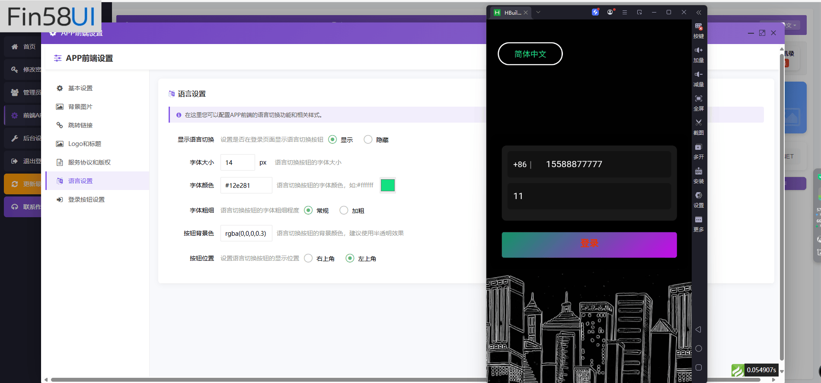Image resolution: width=821 pixels, height=383 pixels.
Task: Click the left arrow of horizontal scrollbar
Action: point(46,380)
